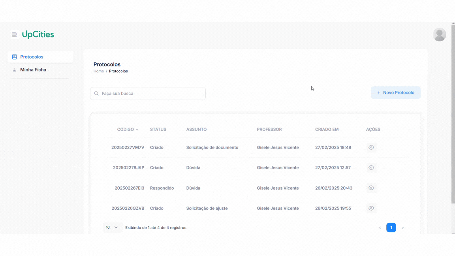The width and height of the screenshot is (455, 256).
Task: Open the user profile avatar
Action: coord(439,34)
